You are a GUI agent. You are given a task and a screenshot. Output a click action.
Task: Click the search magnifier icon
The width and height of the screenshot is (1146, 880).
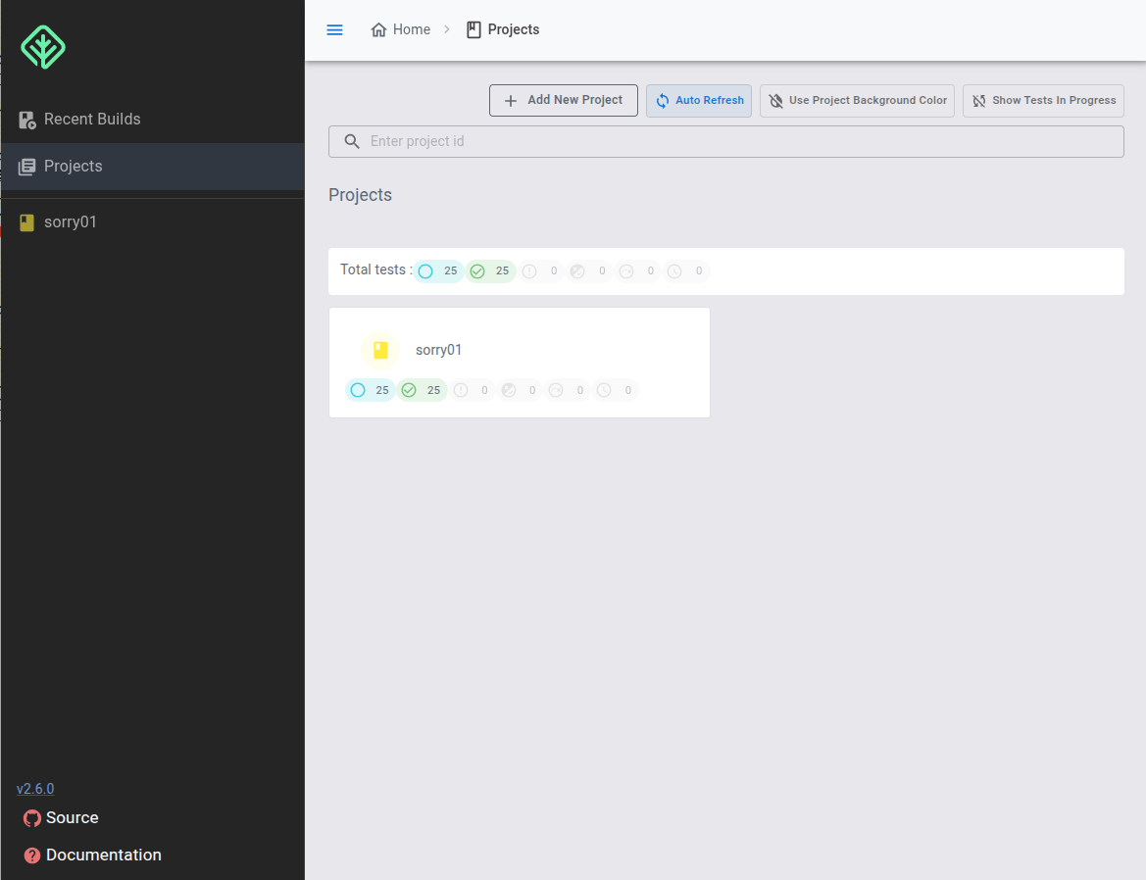(352, 142)
